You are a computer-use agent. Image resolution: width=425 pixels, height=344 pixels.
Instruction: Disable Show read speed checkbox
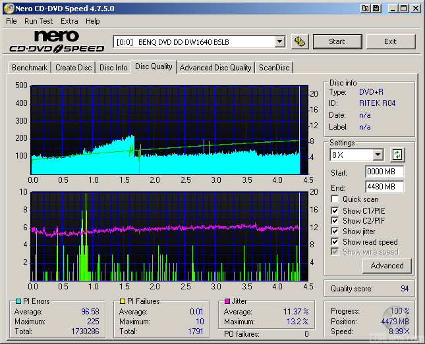tap(335, 242)
